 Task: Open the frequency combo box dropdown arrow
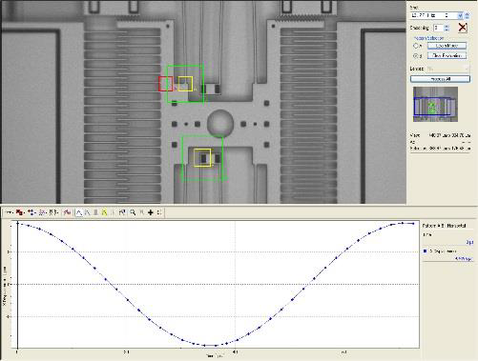point(460,15)
